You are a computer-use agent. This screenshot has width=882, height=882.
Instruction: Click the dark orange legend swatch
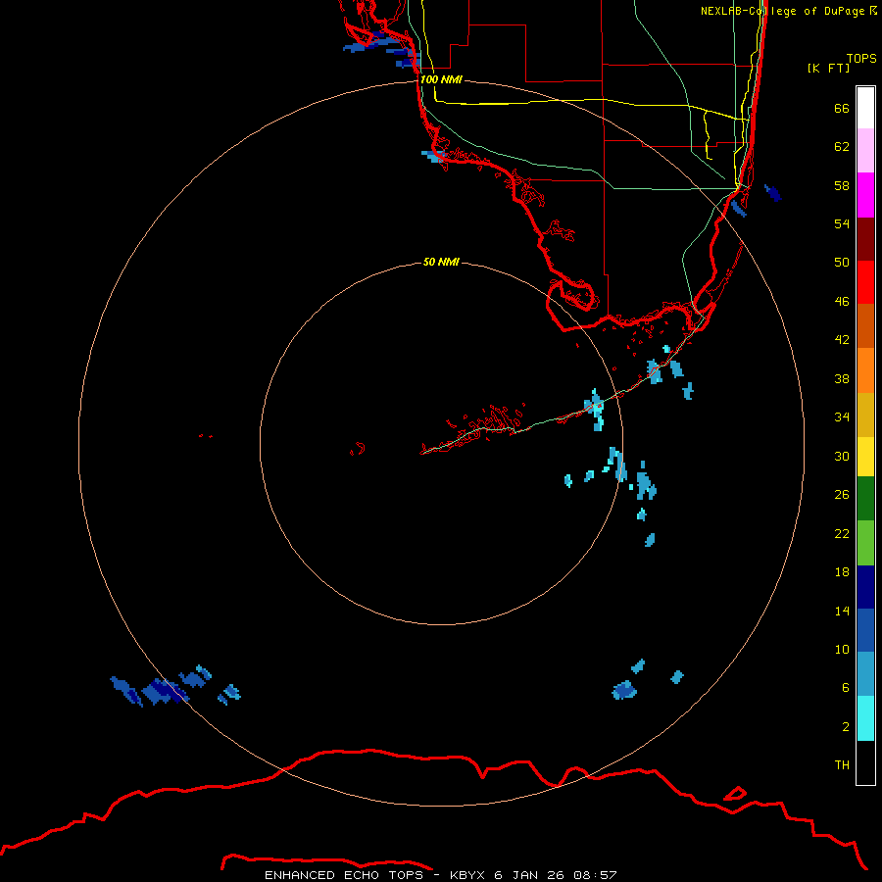(865, 325)
